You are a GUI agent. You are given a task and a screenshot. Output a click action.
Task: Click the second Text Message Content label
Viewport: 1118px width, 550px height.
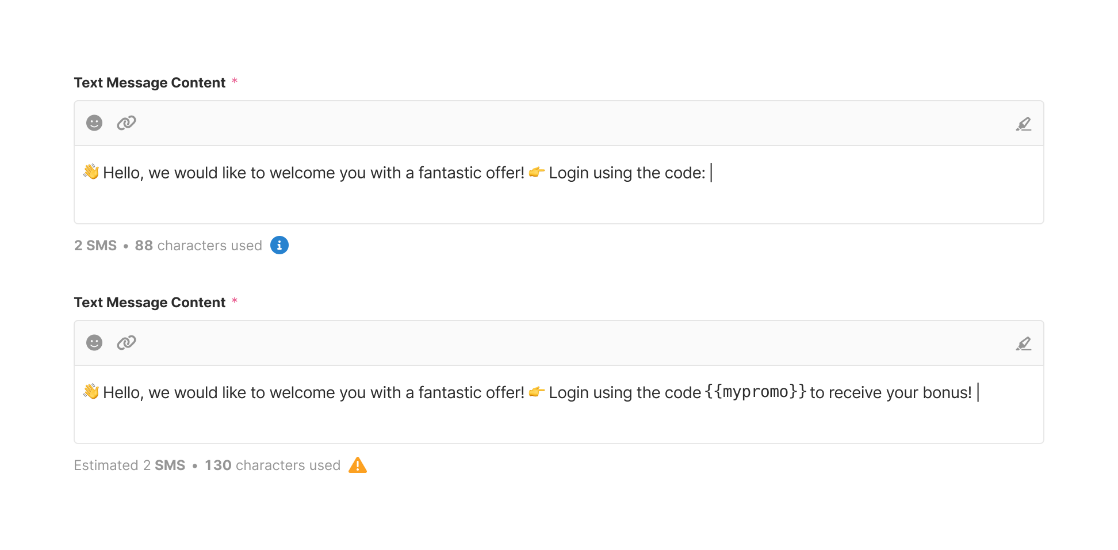coord(150,303)
